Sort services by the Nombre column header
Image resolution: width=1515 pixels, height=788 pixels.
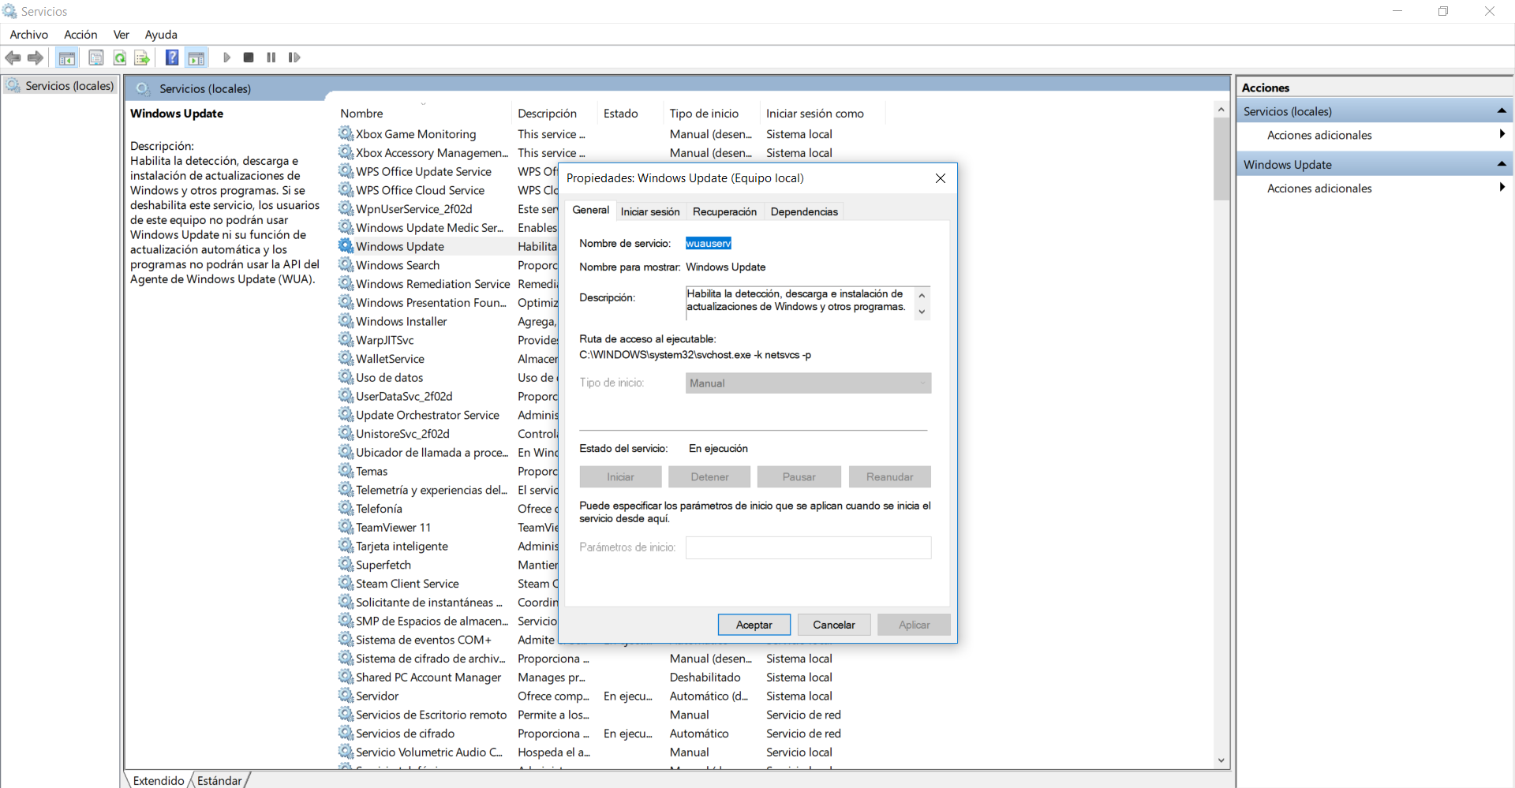pos(423,114)
